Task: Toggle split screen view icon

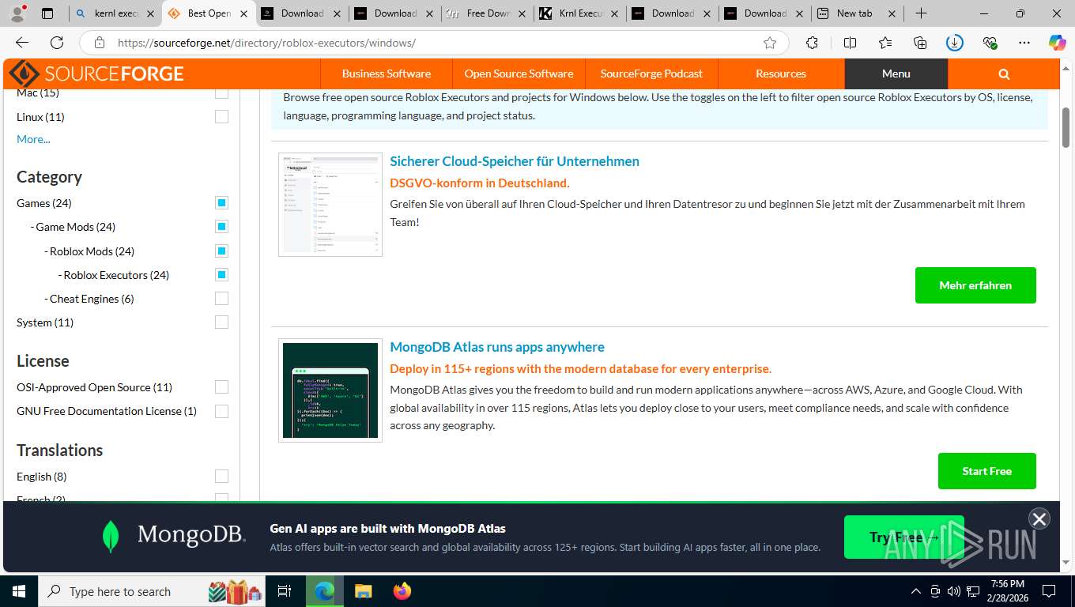Action: click(x=850, y=43)
